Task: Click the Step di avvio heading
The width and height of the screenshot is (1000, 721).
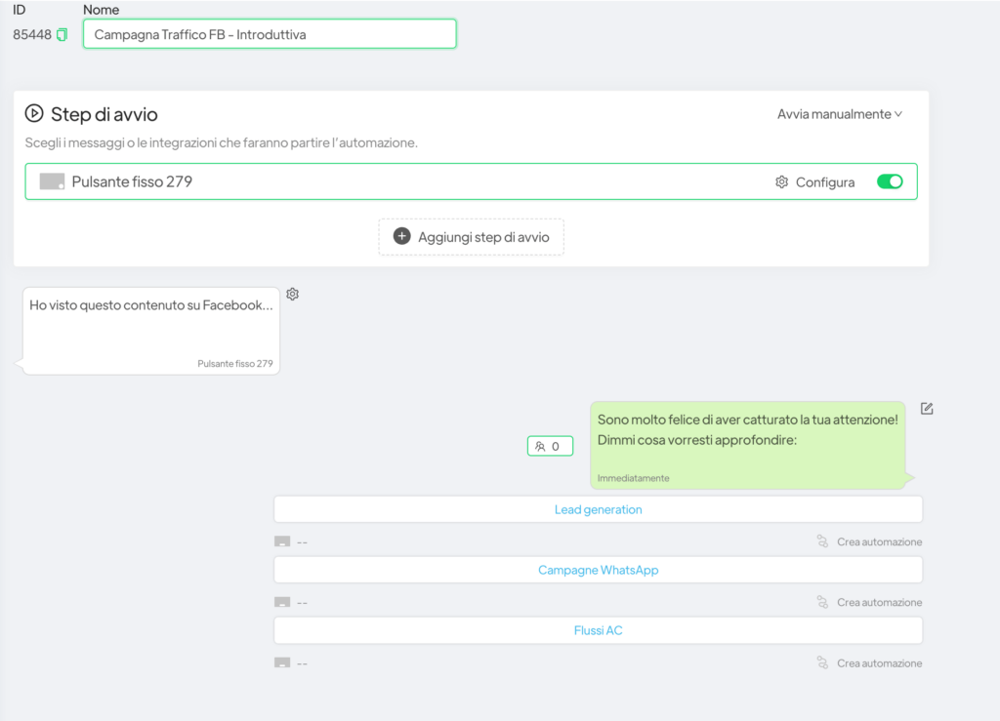Action: pyautogui.click(x=104, y=115)
